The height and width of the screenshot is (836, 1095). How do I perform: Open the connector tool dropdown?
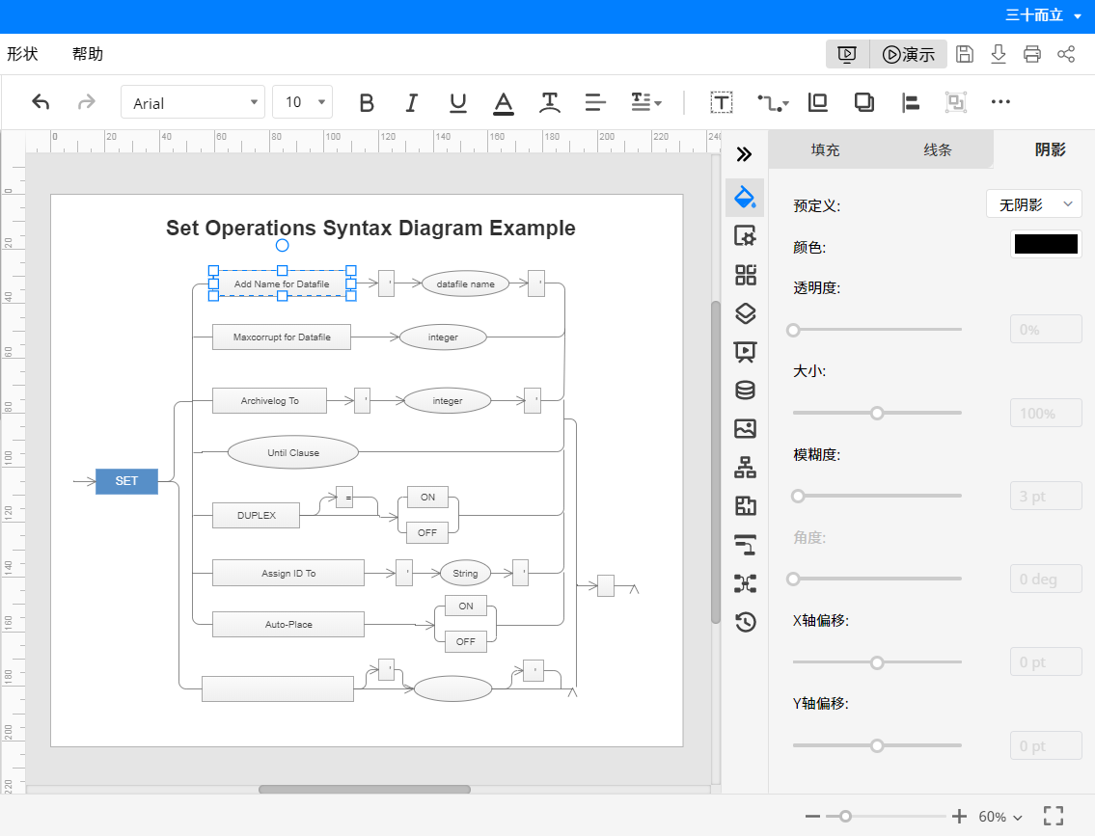pyautogui.click(x=773, y=103)
